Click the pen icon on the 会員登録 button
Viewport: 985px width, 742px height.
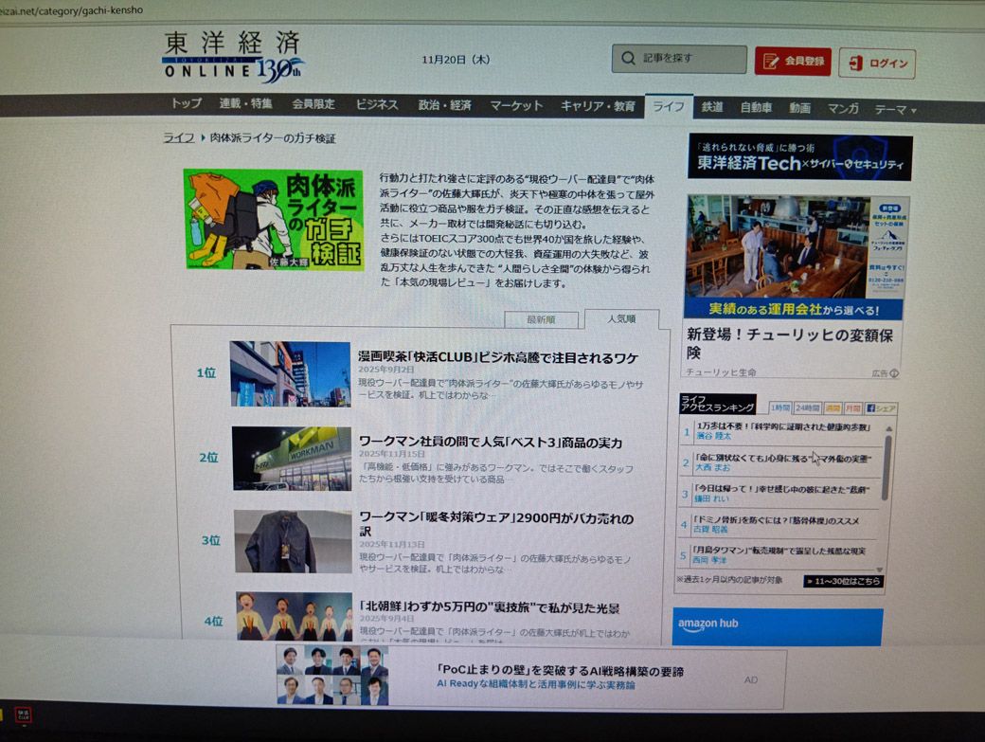click(x=769, y=60)
